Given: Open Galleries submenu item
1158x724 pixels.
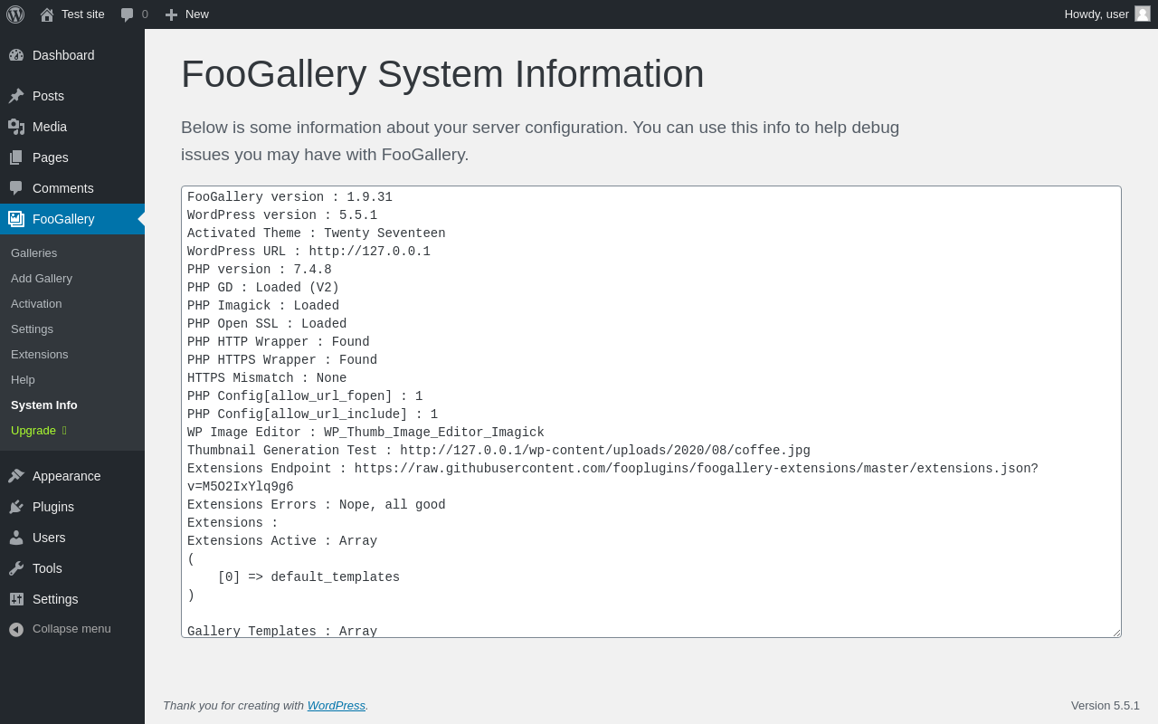Looking at the screenshot, I should tap(34, 253).
